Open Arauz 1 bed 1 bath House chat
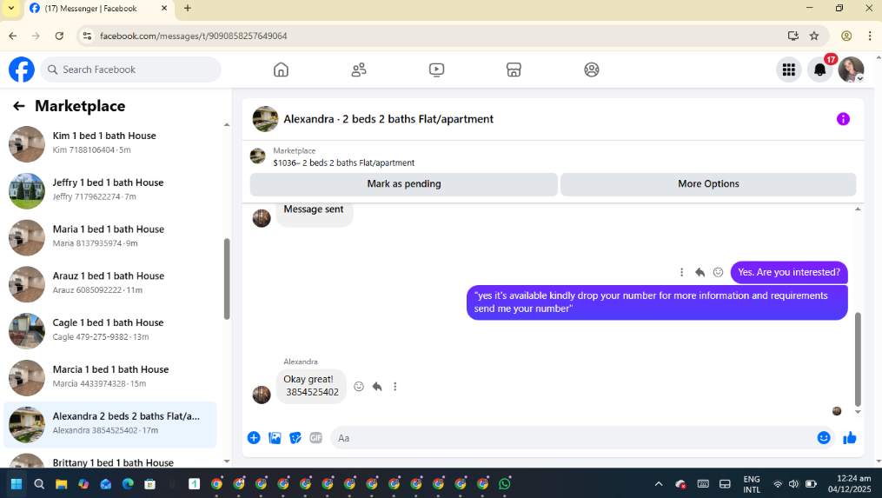Image resolution: width=882 pixels, height=498 pixels. click(x=110, y=283)
